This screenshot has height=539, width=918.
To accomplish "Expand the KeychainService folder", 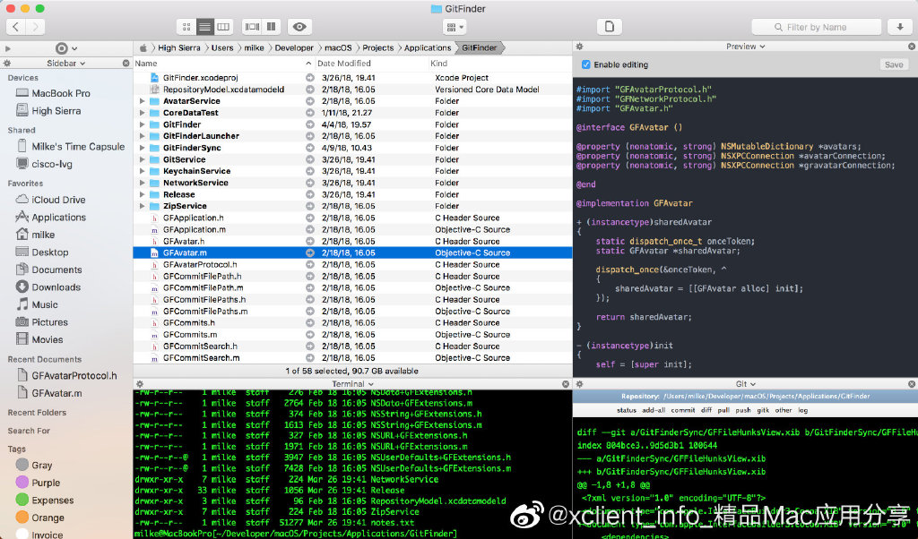I will (x=142, y=171).
